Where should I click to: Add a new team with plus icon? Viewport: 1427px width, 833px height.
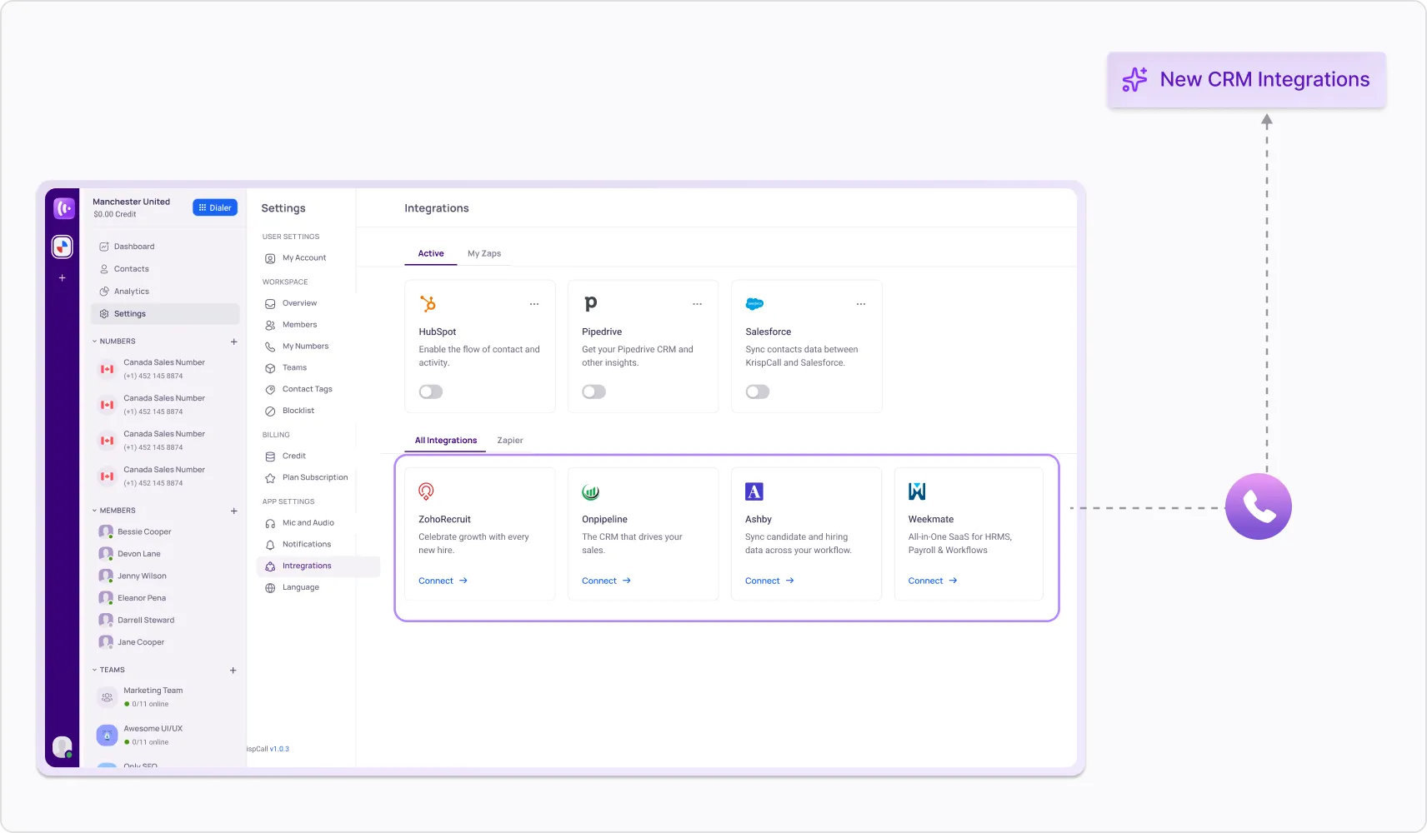point(233,670)
